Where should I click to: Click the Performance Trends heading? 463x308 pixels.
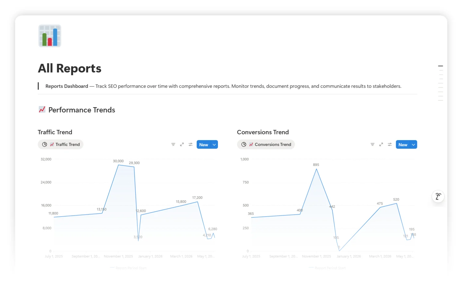[x=82, y=110]
